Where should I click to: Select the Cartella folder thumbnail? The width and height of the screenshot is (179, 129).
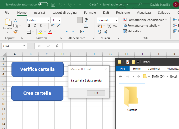[x=132, y=98]
